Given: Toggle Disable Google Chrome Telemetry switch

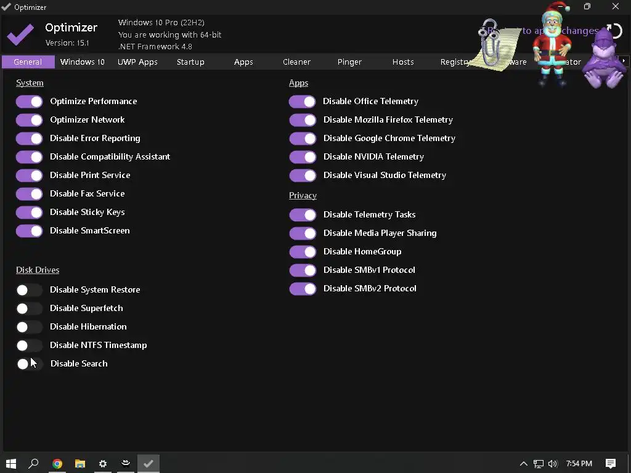Looking at the screenshot, I should (303, 139).
